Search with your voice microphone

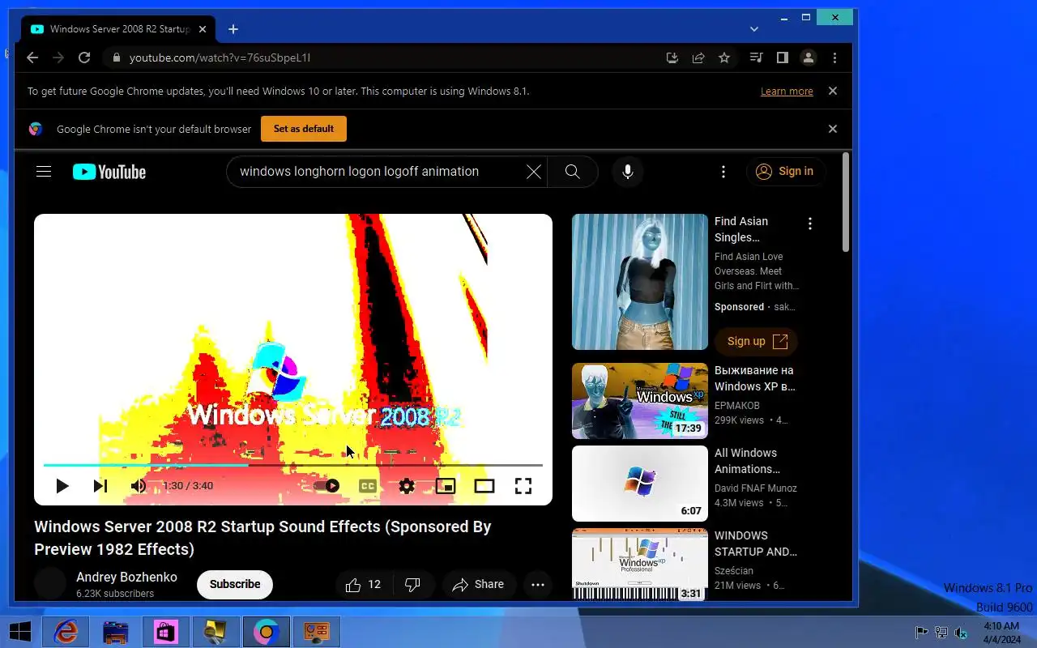point(628,172)
